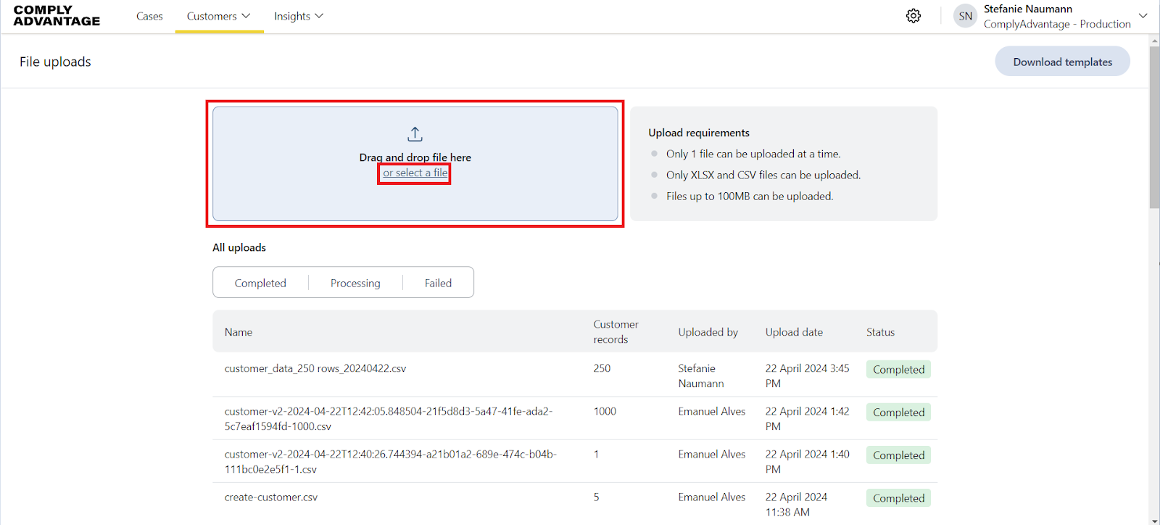Screen dimensions: 1160x525
Task: Click the Name column header
Action: click(x=239, y=332)
